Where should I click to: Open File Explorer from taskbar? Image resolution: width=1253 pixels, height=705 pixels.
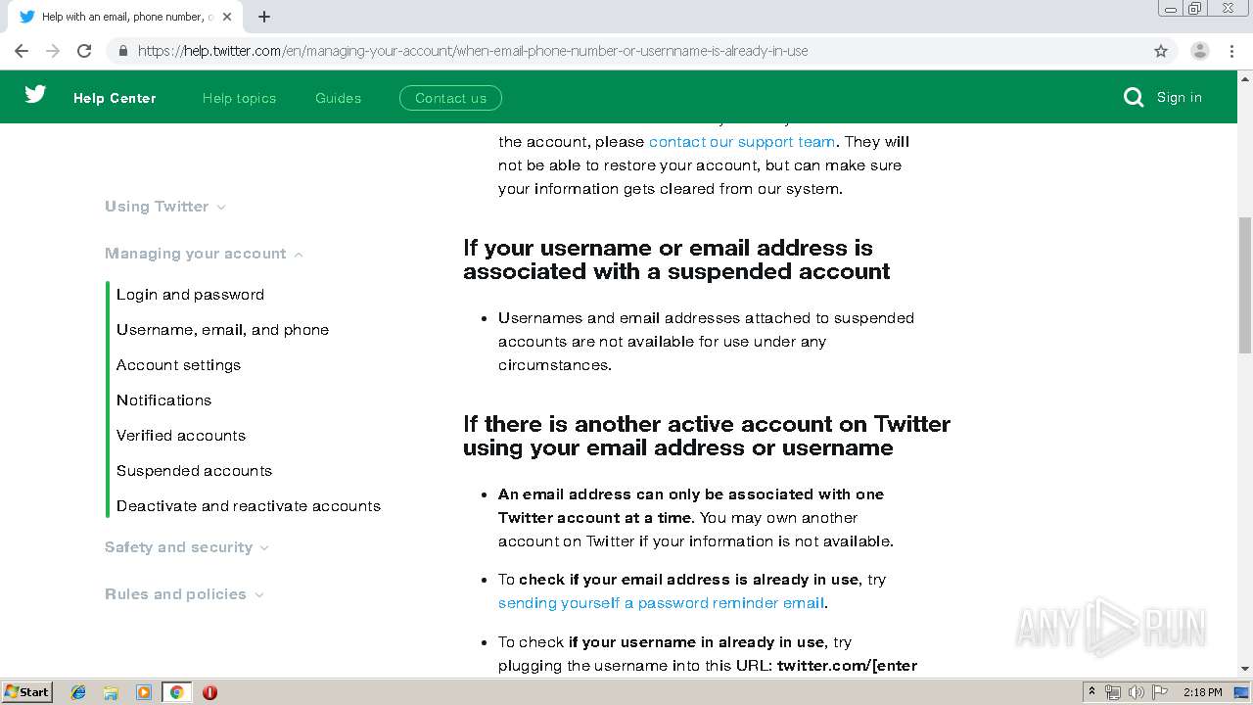[111, 692]
